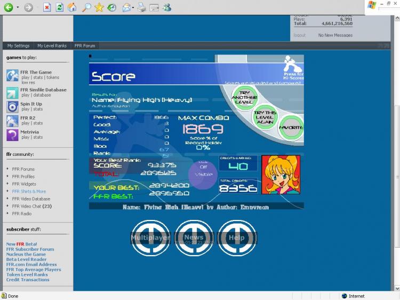Viewport: 400px width, 300px height.
Task: Click the FFR Simfile Database icon
Action: 12,93
